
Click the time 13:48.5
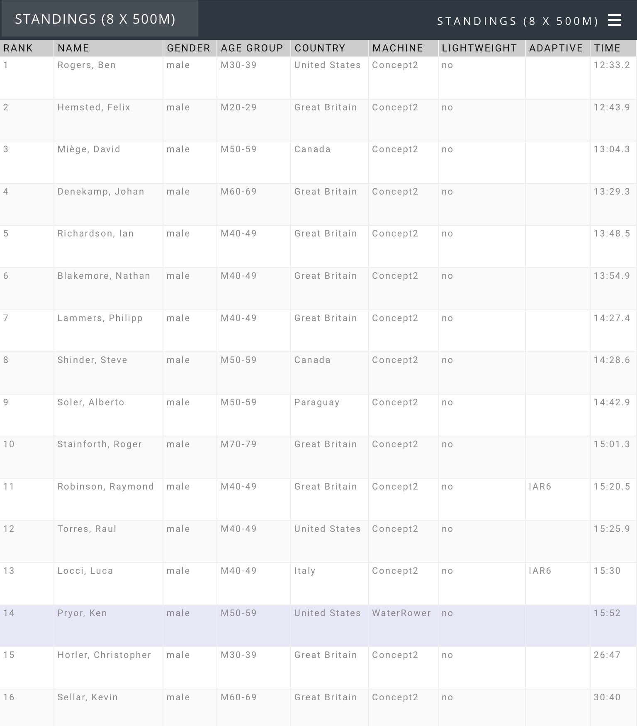[x=612, y=234]
